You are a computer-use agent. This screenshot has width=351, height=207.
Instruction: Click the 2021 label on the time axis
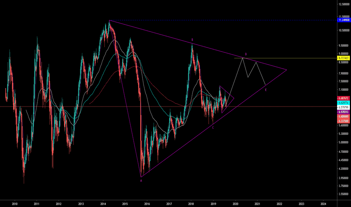coord(257,204)
